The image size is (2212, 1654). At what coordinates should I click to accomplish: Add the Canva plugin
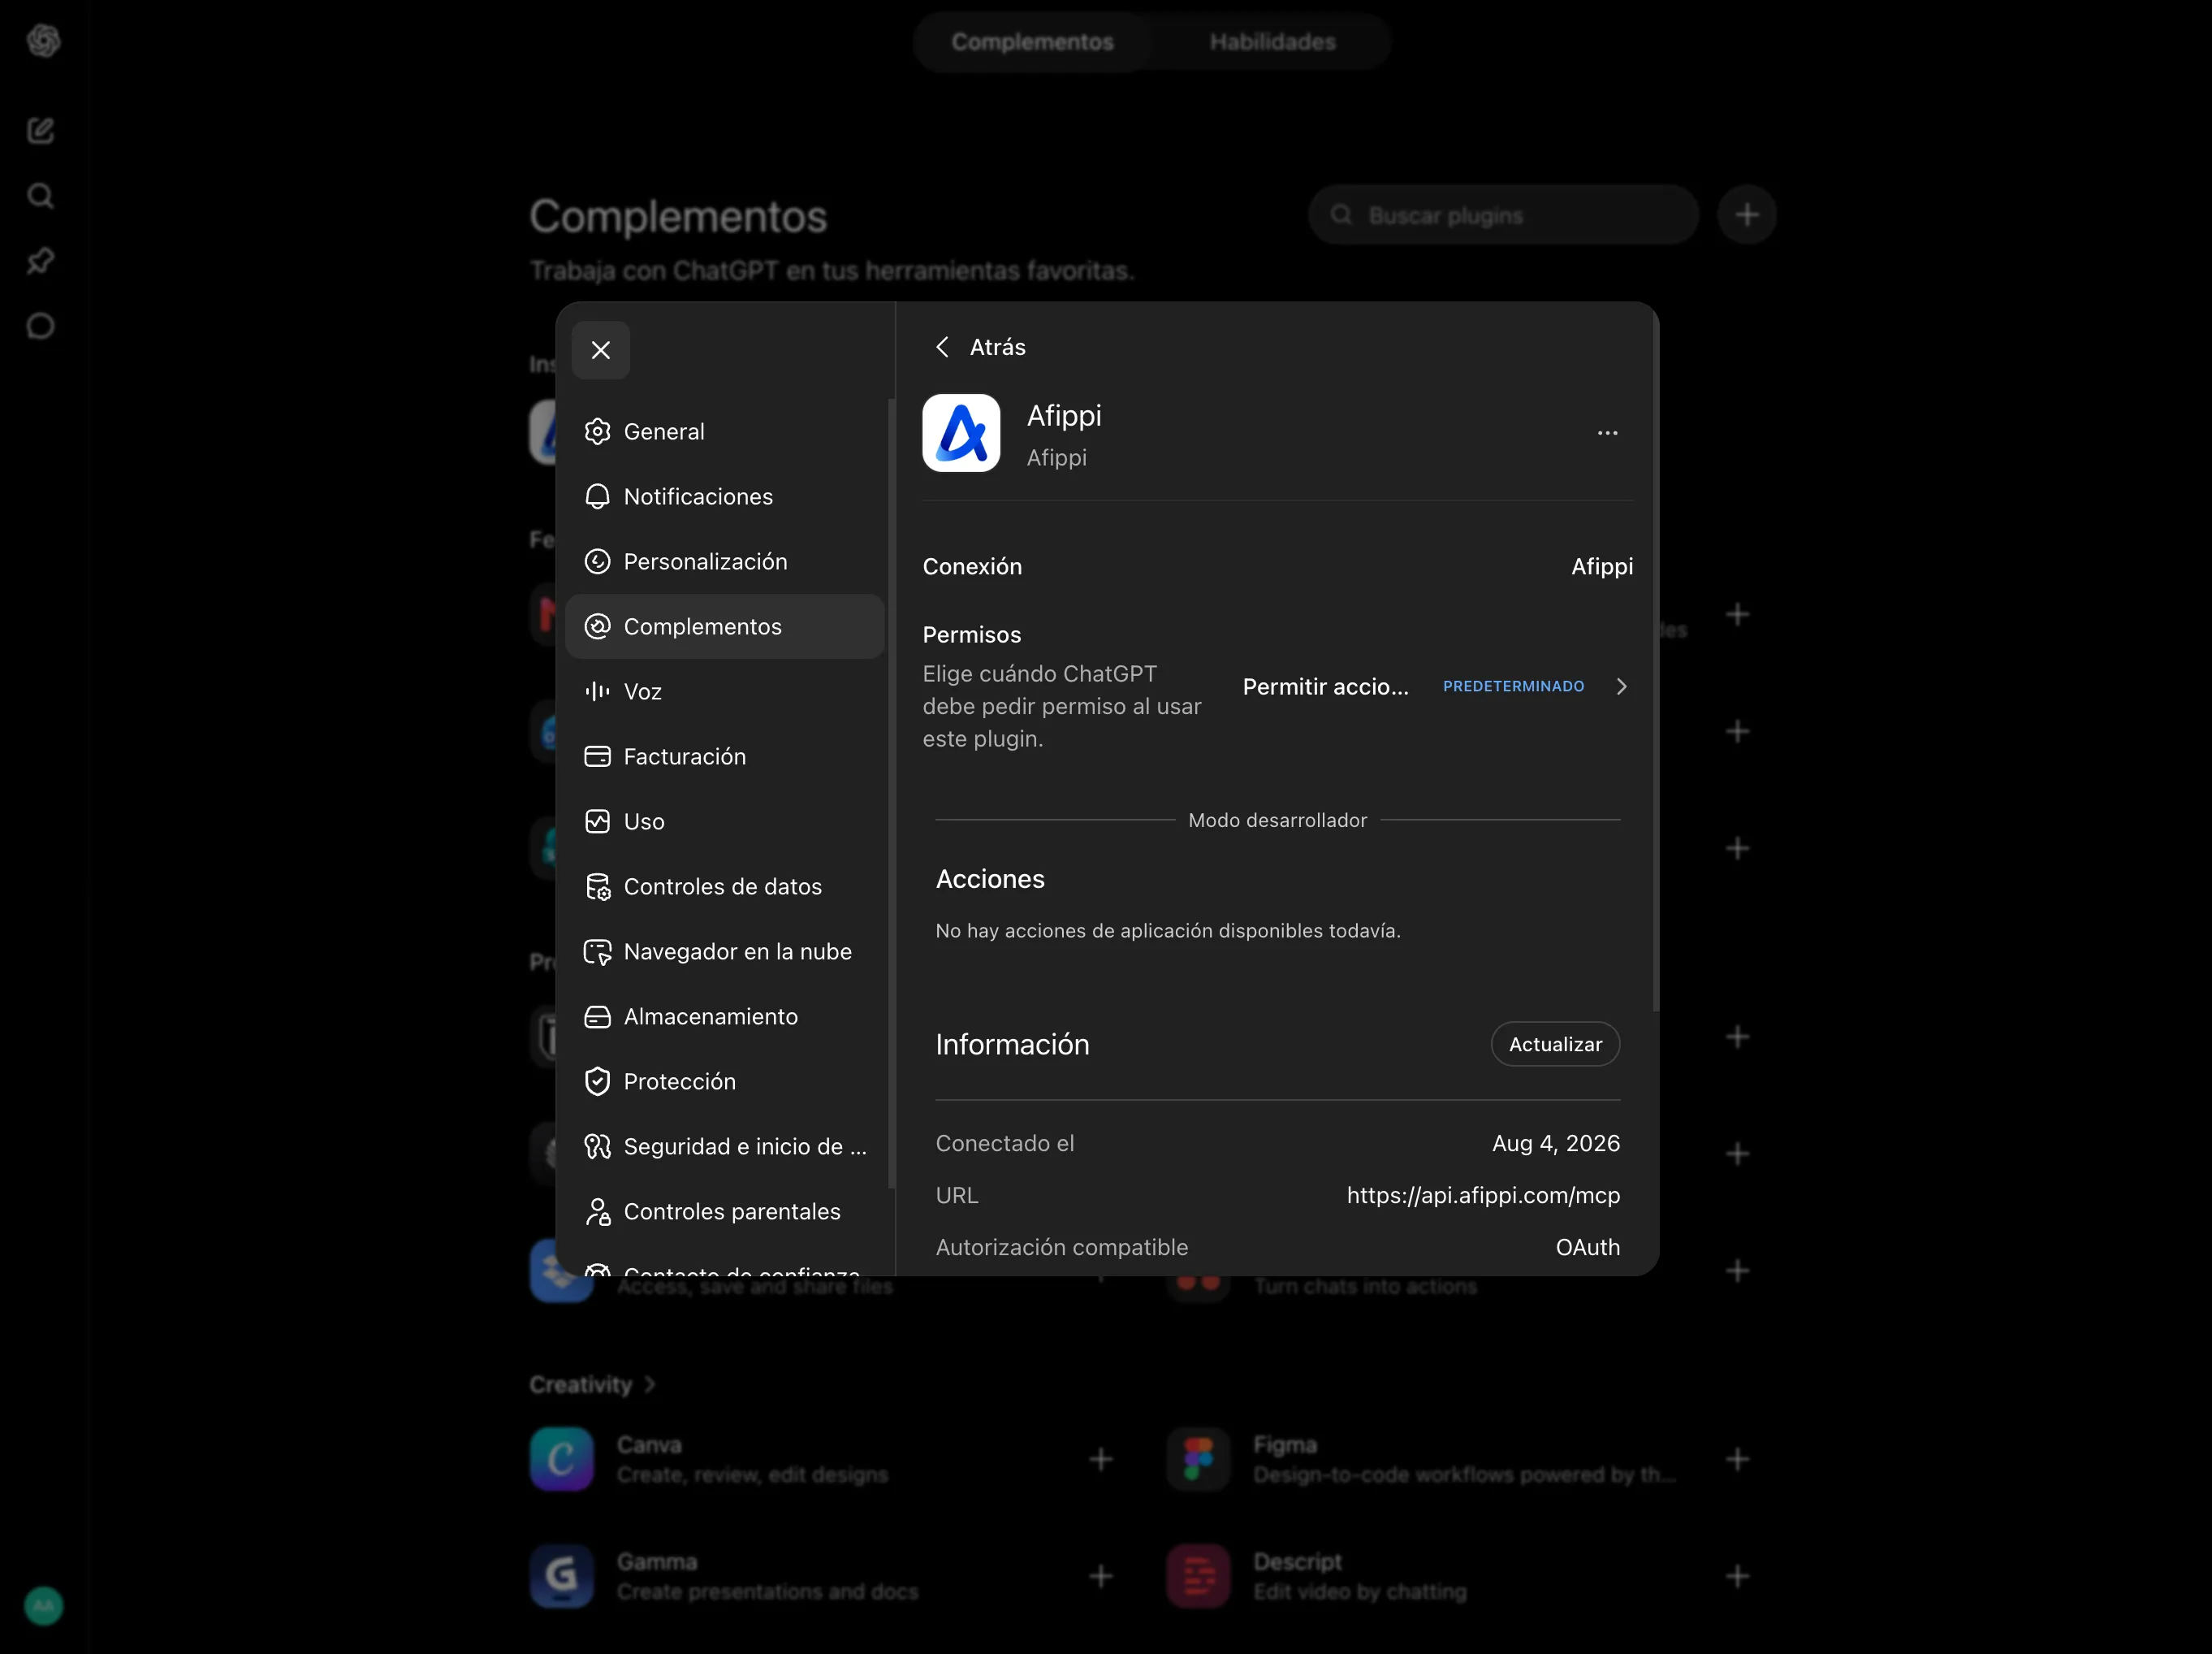pyautogui.click(x=1100, y=1459)
